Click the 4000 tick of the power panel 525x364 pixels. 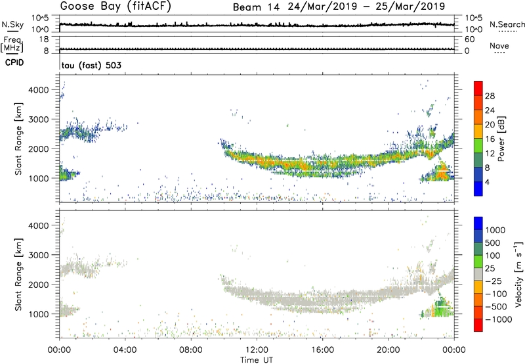click(39, 90)
